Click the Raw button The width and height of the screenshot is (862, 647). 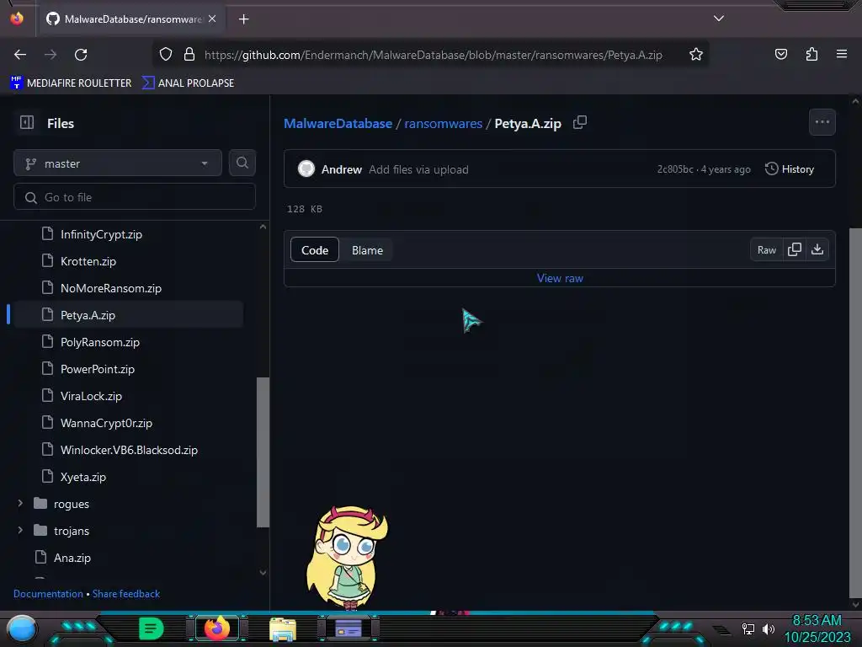click(x=766, y=249)
